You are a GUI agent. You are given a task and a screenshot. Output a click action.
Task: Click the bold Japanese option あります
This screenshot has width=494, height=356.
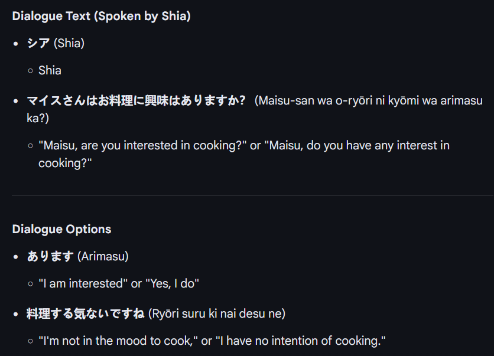(50, 256)
